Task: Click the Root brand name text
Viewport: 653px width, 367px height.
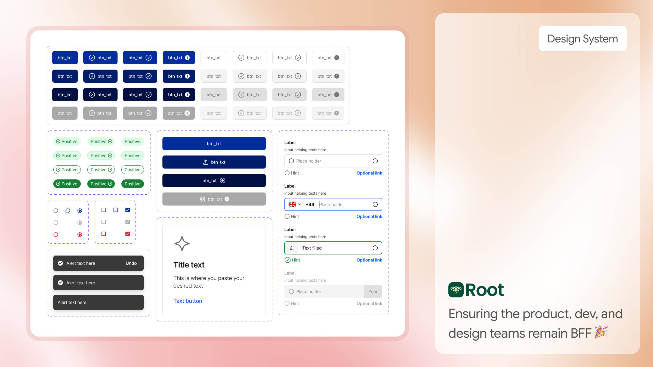Action: [485, 290]
